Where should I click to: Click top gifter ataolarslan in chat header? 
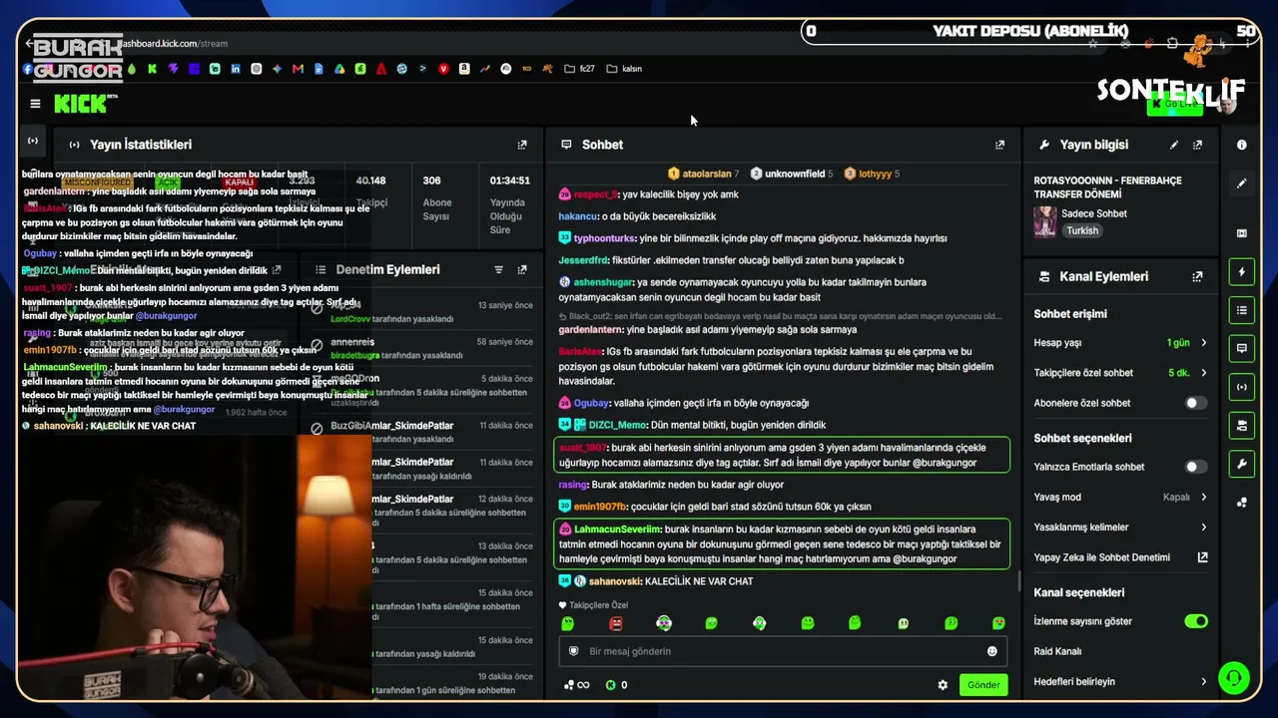(x=706, y=174)
